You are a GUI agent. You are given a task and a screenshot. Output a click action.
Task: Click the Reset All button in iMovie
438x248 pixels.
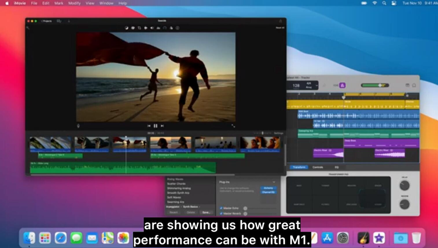pyautogui.click(x=280, y=28)
